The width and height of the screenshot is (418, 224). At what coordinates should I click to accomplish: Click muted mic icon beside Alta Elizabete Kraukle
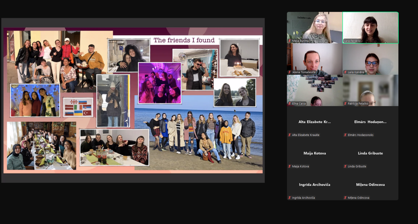[x=290, y=135]
